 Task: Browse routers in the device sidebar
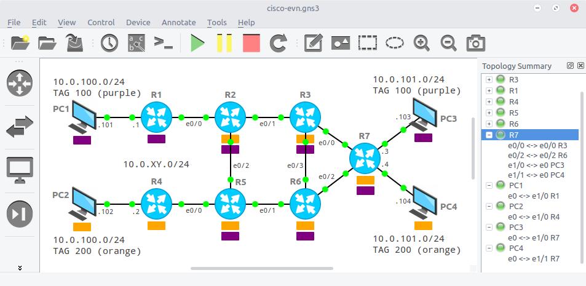coord(20,83)
